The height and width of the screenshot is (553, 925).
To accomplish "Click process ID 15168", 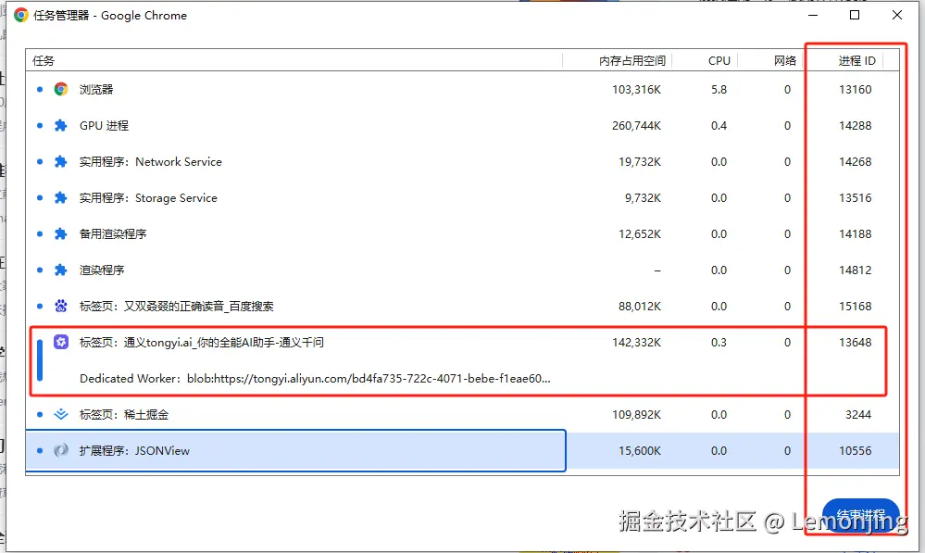I will click(855, 306).
